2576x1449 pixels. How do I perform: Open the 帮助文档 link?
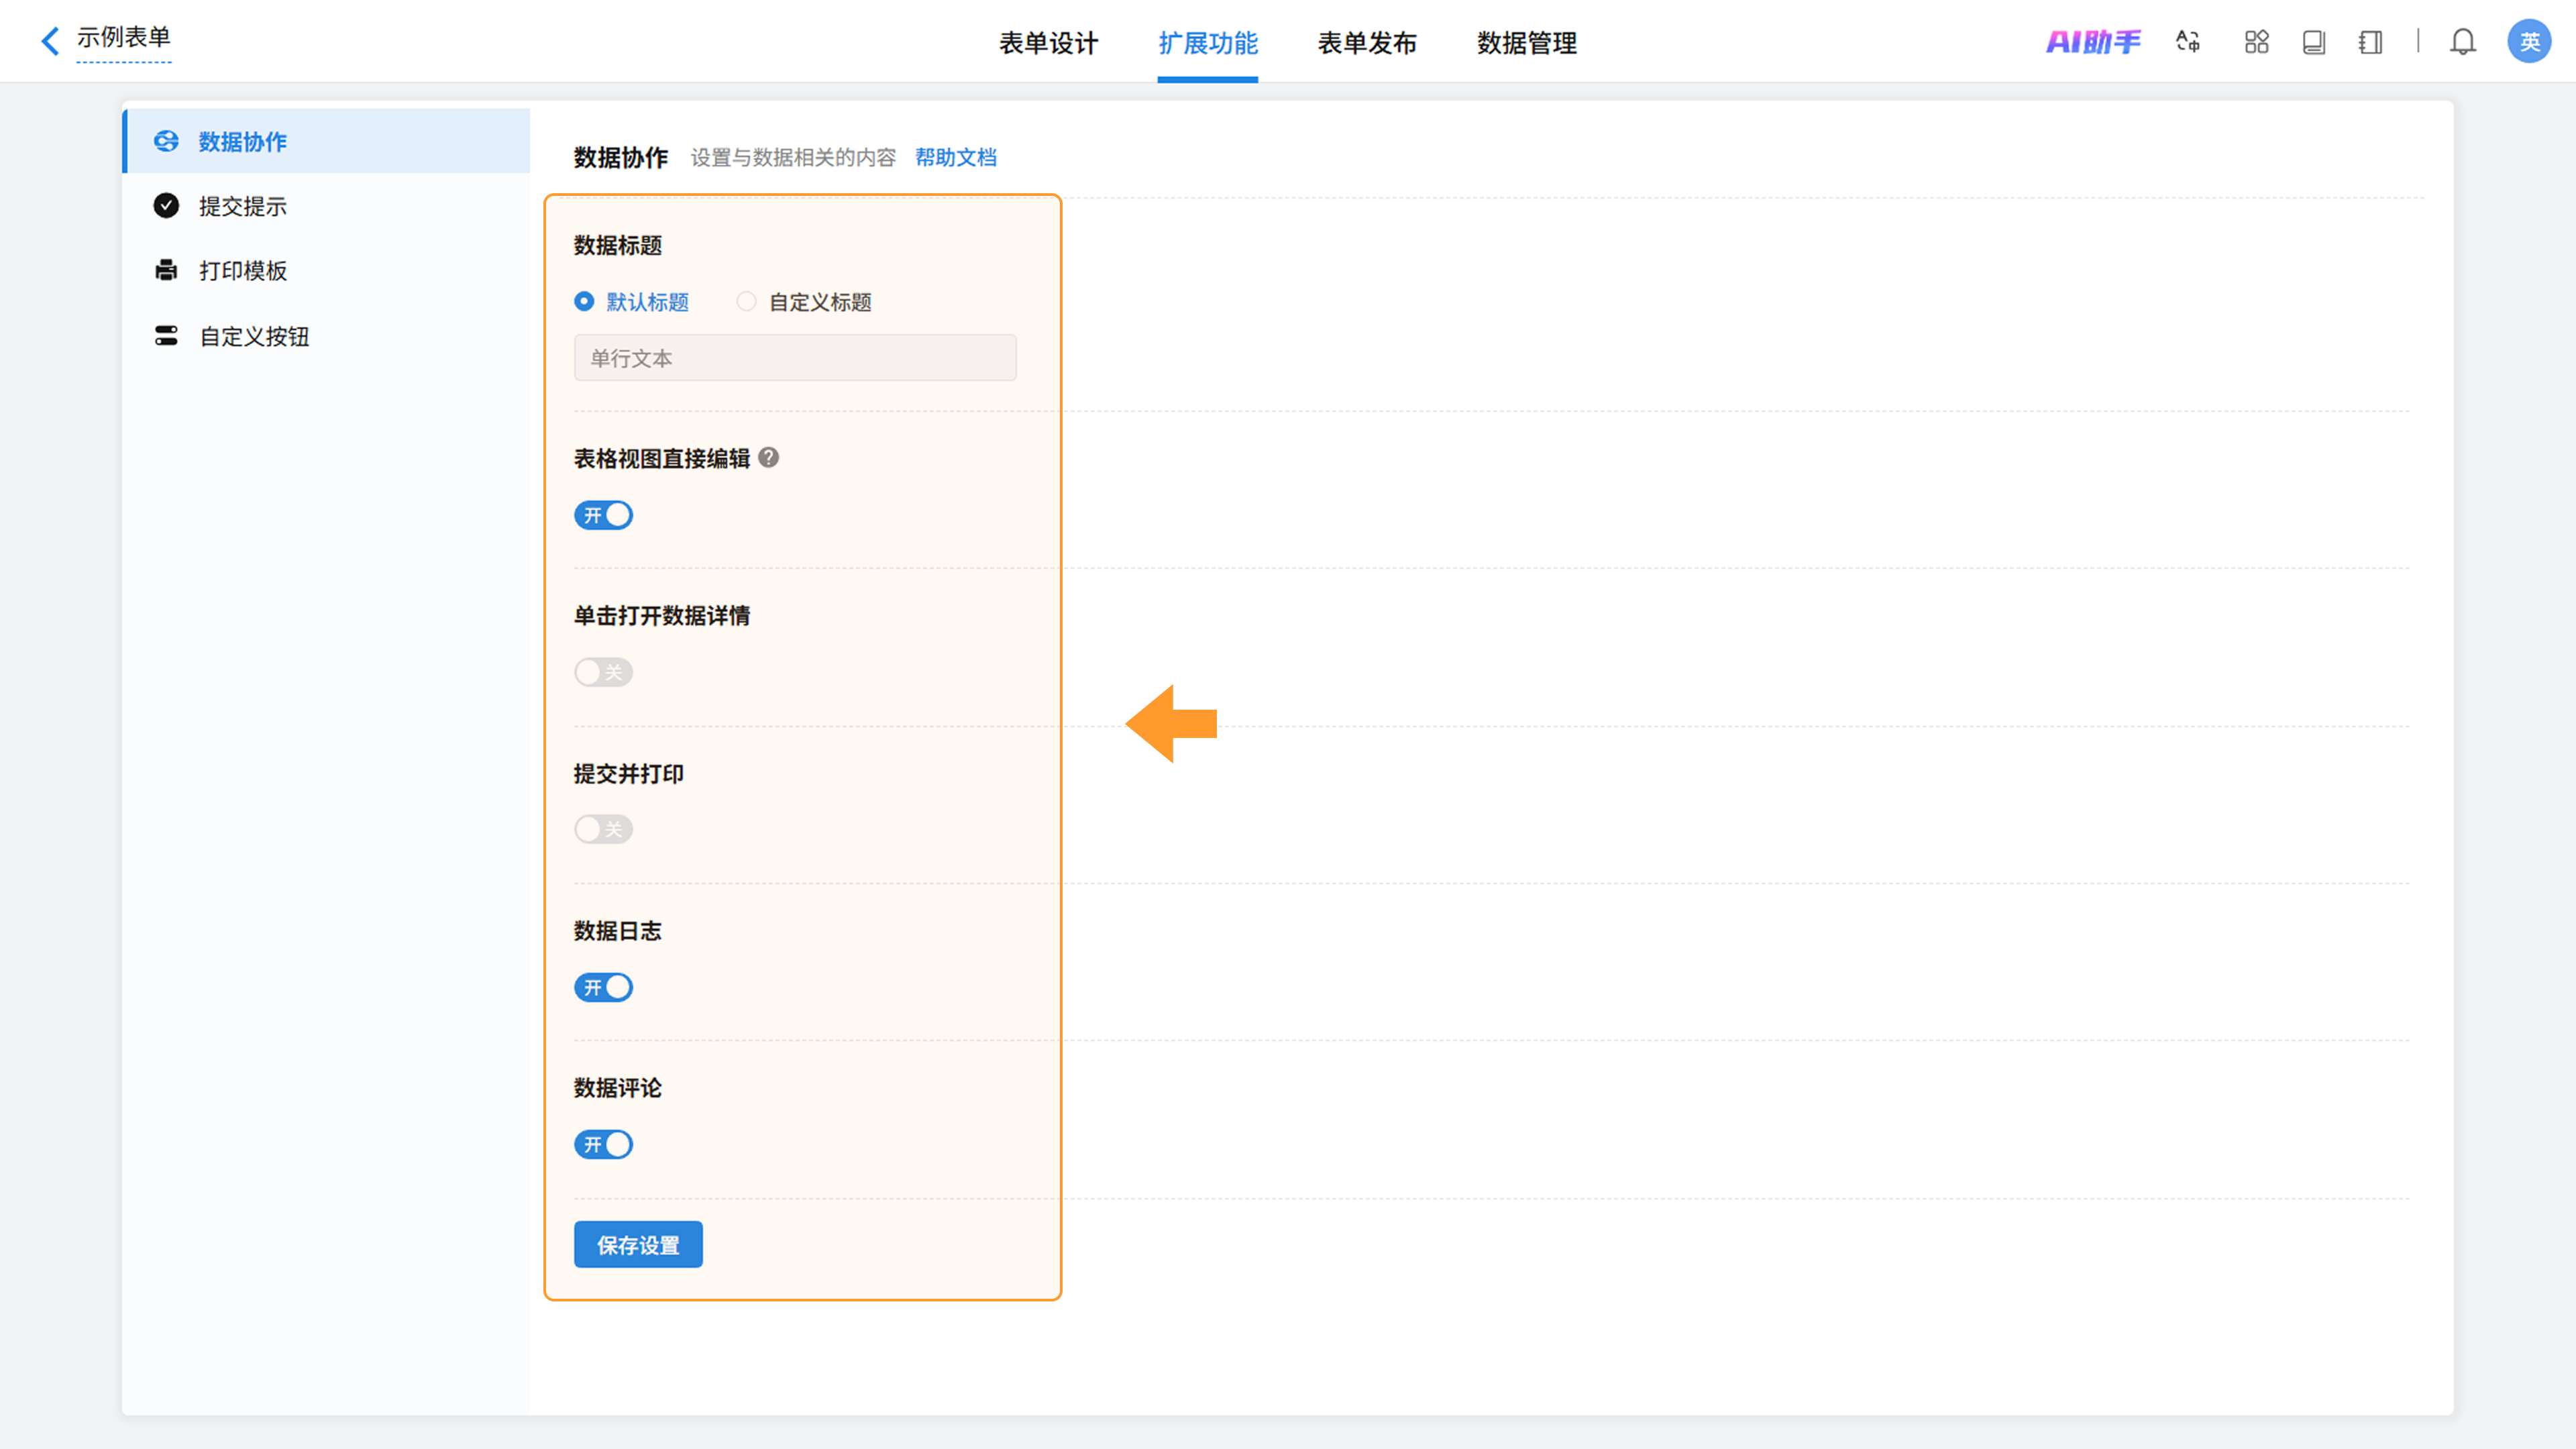[955, 158]
